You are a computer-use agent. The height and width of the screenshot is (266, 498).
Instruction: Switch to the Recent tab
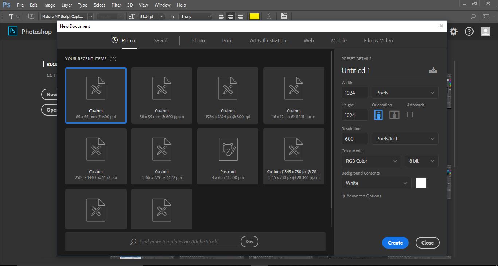(x=124, y=40)
